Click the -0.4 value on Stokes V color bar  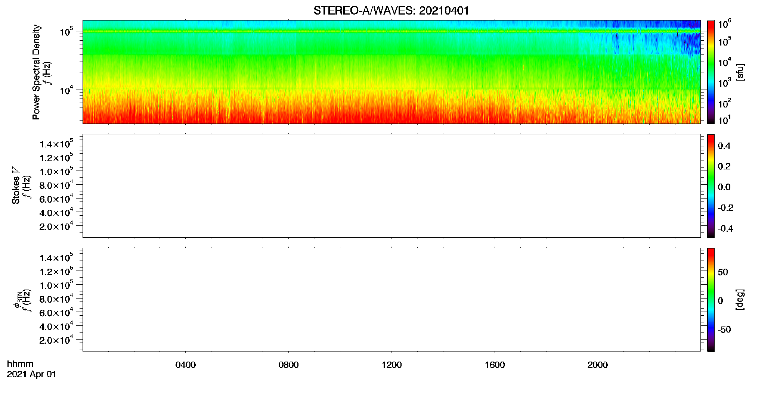[x=725, y=228]
